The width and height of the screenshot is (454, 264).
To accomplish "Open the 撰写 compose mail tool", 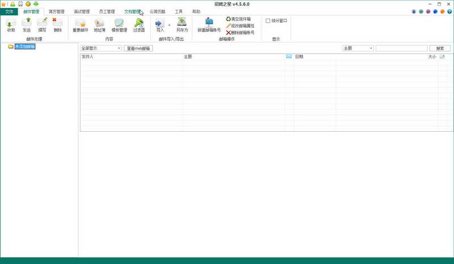I will (x=42, y=25).
